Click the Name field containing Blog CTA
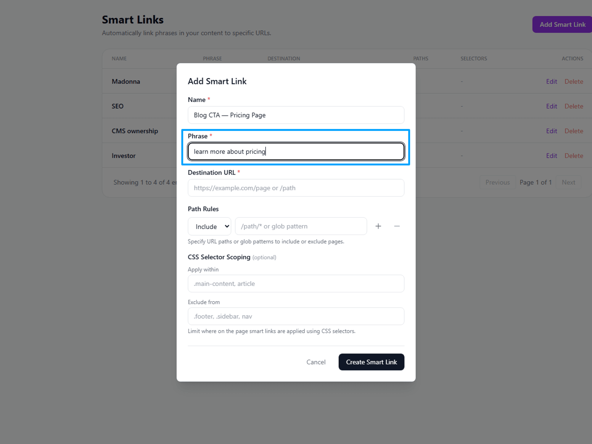 point(296,115)
